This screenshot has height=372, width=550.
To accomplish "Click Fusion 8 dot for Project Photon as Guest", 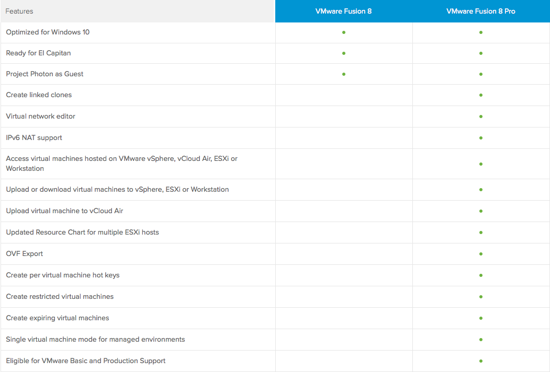I will pos(344,74).
